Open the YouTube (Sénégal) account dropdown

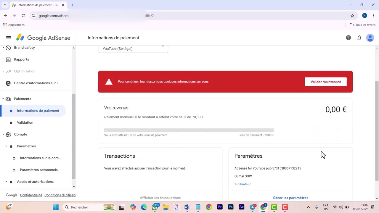click(133, 49)
